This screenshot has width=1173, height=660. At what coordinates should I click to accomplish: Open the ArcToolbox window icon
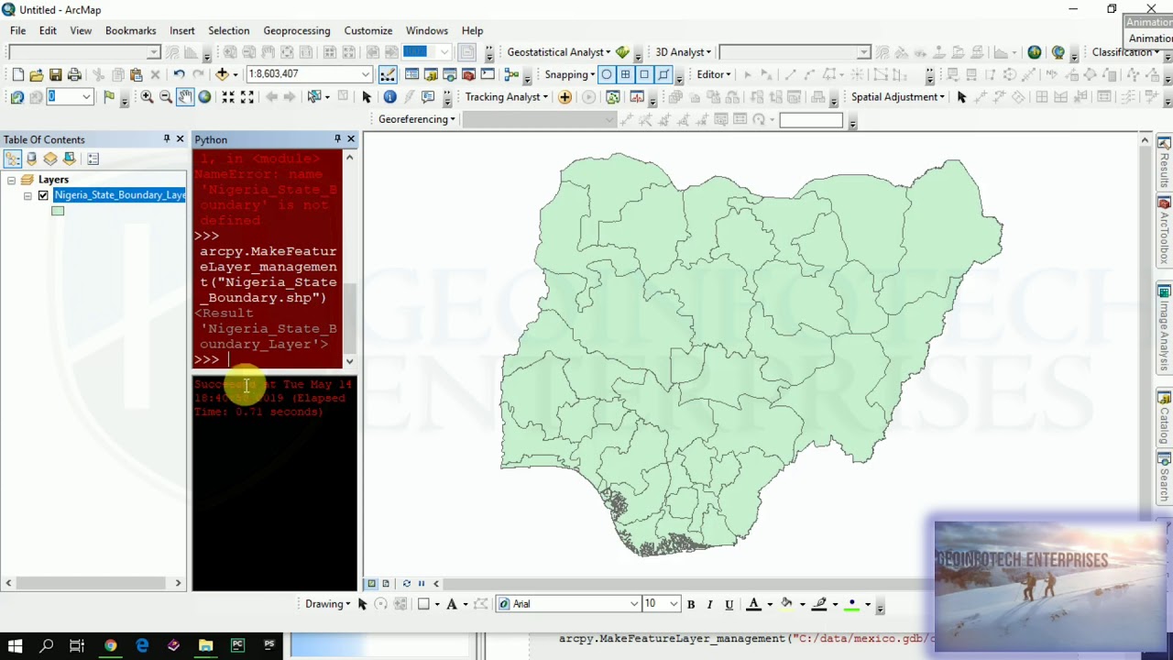[468, 74]
